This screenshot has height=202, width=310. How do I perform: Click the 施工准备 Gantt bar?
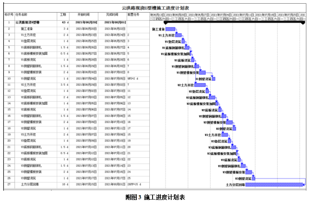click(170, 29)
